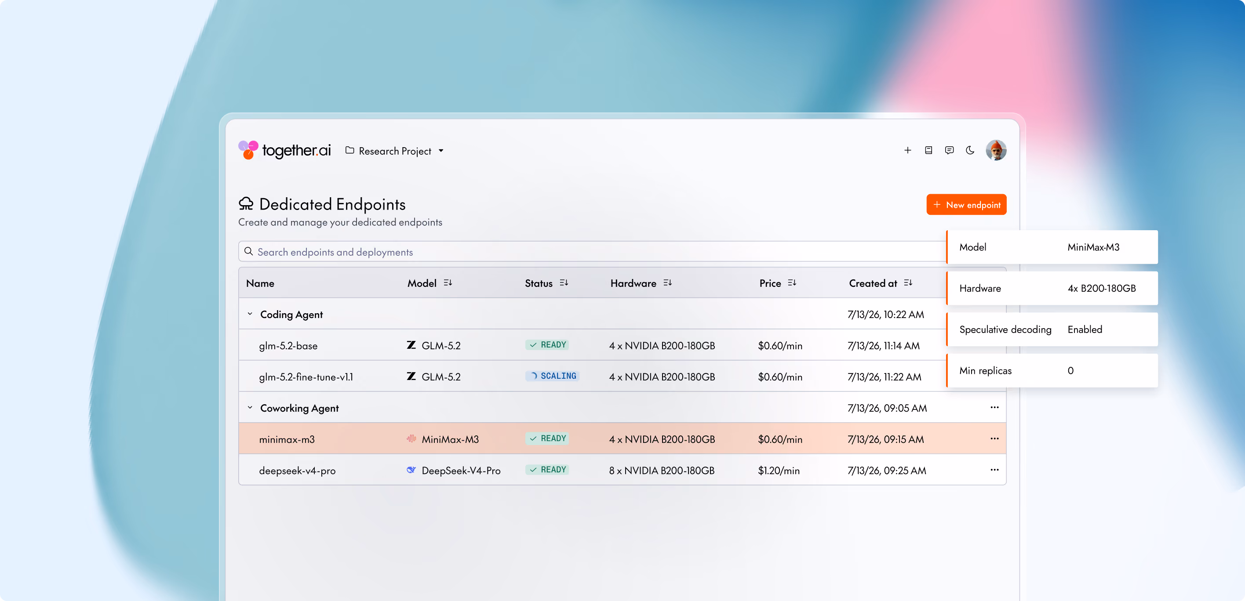Open the user avatar menu
The width and height of the screenshot is (1245, 601).
(x=996, y=150)
